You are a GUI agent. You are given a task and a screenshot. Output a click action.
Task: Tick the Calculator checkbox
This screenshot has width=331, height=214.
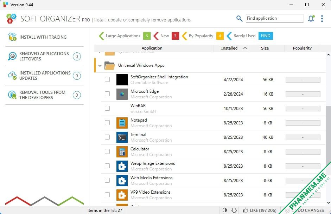coord(107,151)
